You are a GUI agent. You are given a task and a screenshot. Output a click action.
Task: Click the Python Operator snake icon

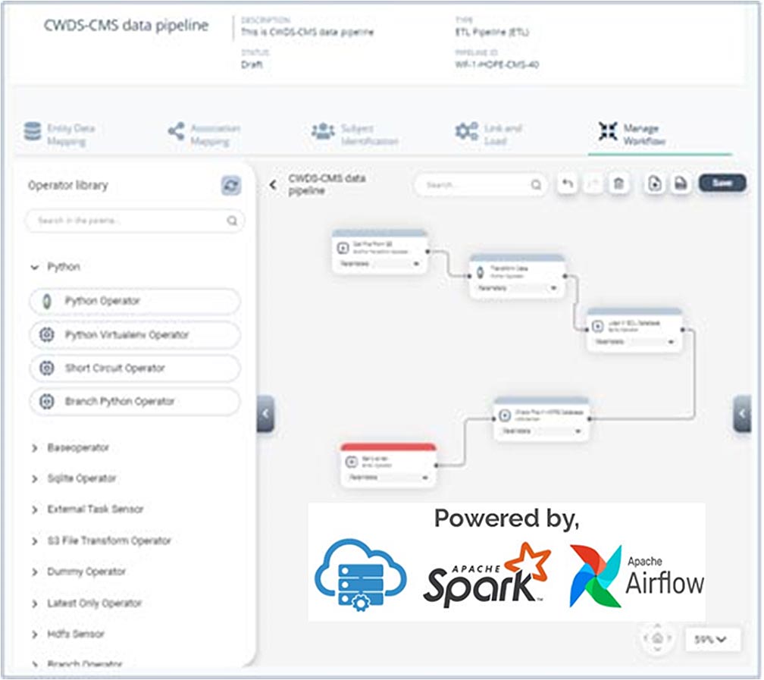pos(47,301)
